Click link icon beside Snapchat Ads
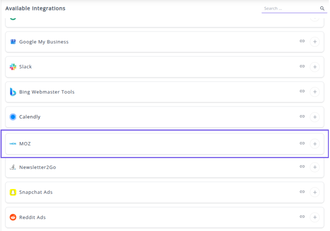 click(302, 192)
